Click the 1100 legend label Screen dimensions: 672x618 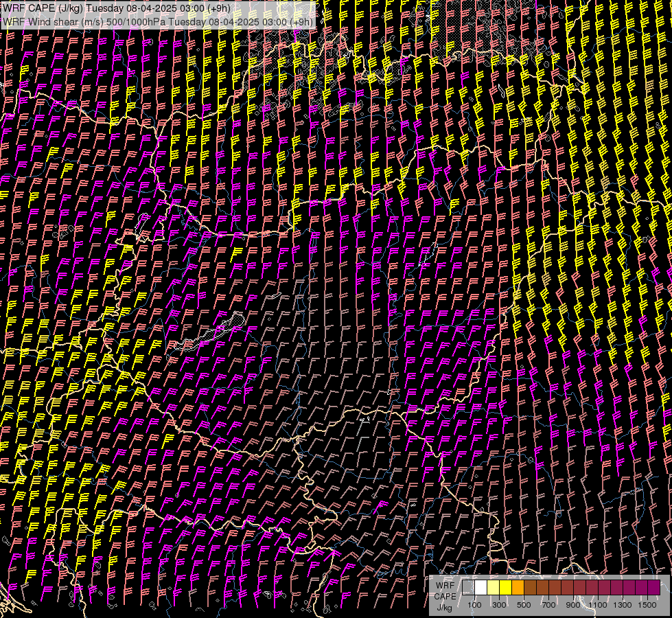[598, 605]
